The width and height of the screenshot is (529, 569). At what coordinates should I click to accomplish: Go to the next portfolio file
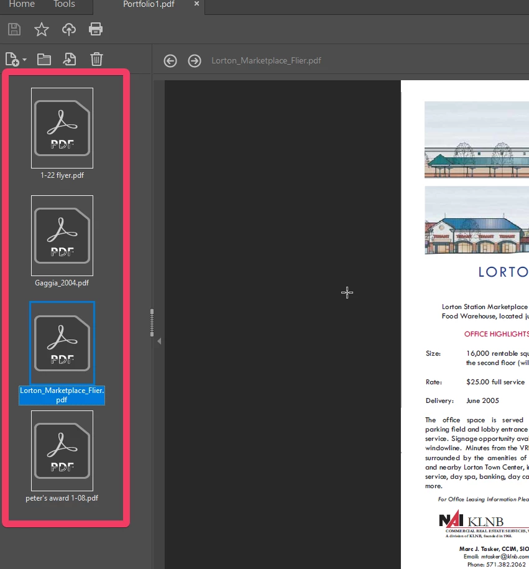click(x=195, y=60)
